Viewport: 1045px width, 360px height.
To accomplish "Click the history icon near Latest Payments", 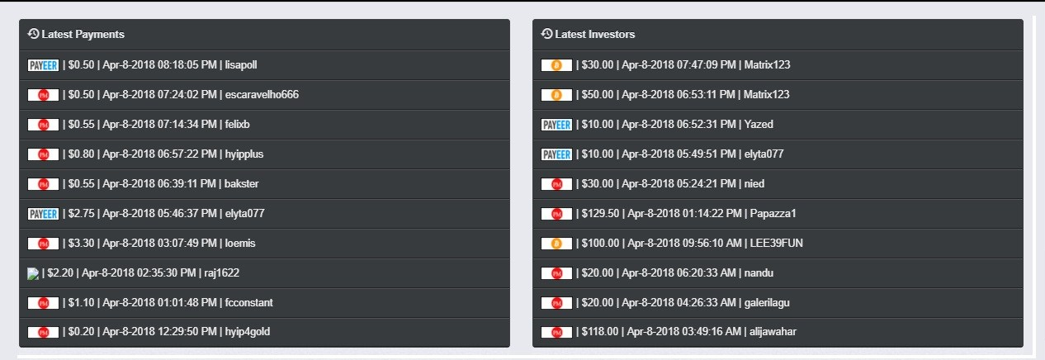I will [34, 34].
